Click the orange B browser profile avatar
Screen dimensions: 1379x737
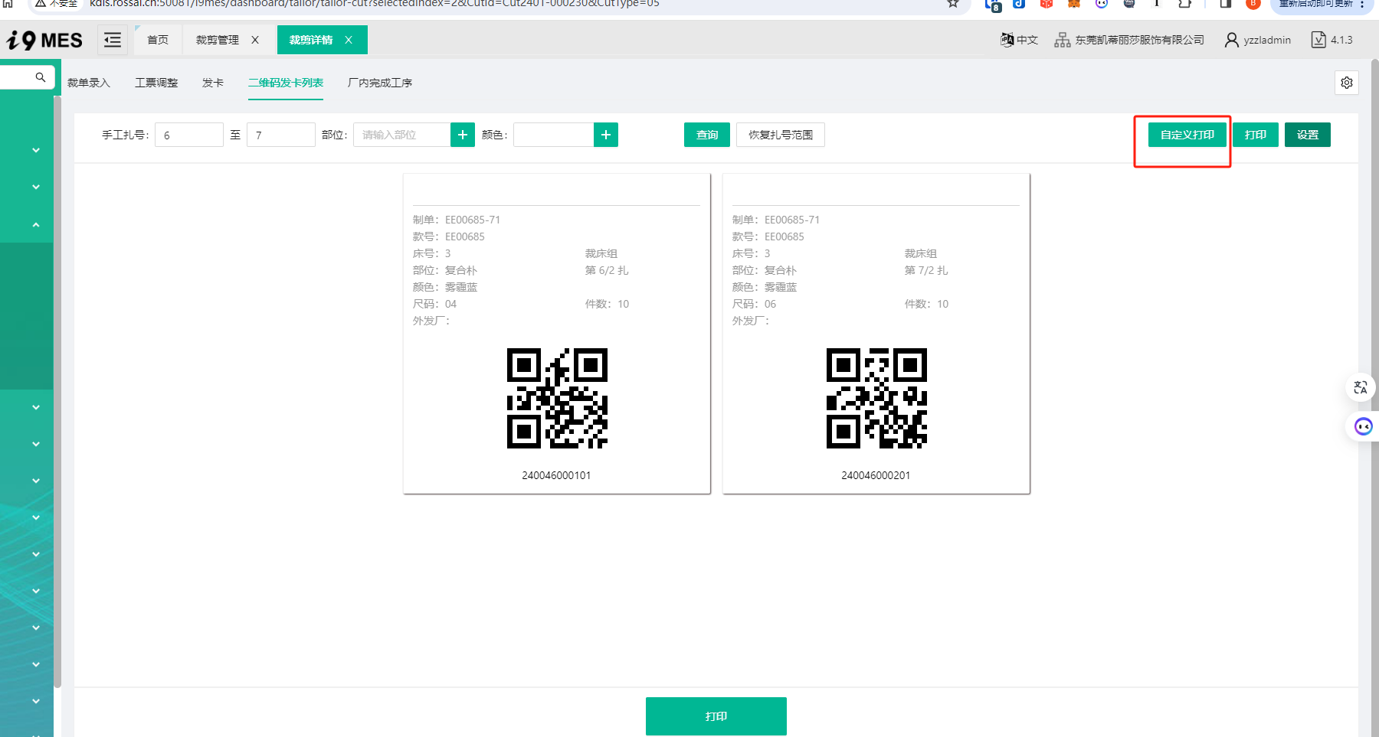(1253, 3)
